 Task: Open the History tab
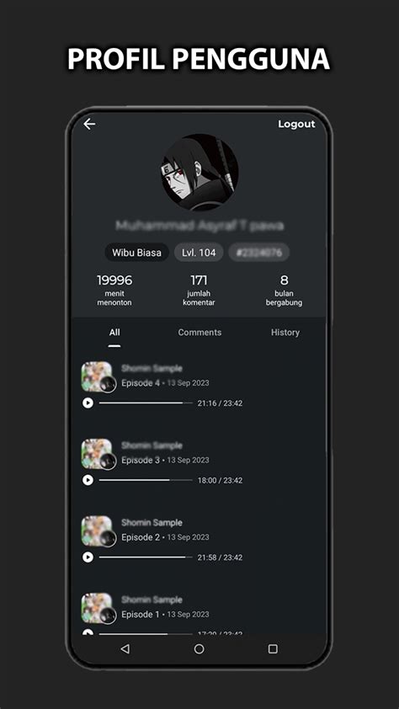point(285,333)
